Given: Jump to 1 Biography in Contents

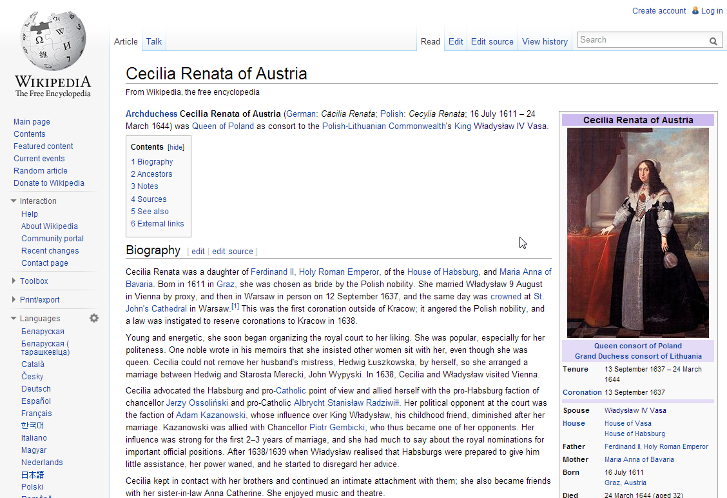Looking at the screenshot, I should pos(151,161).
